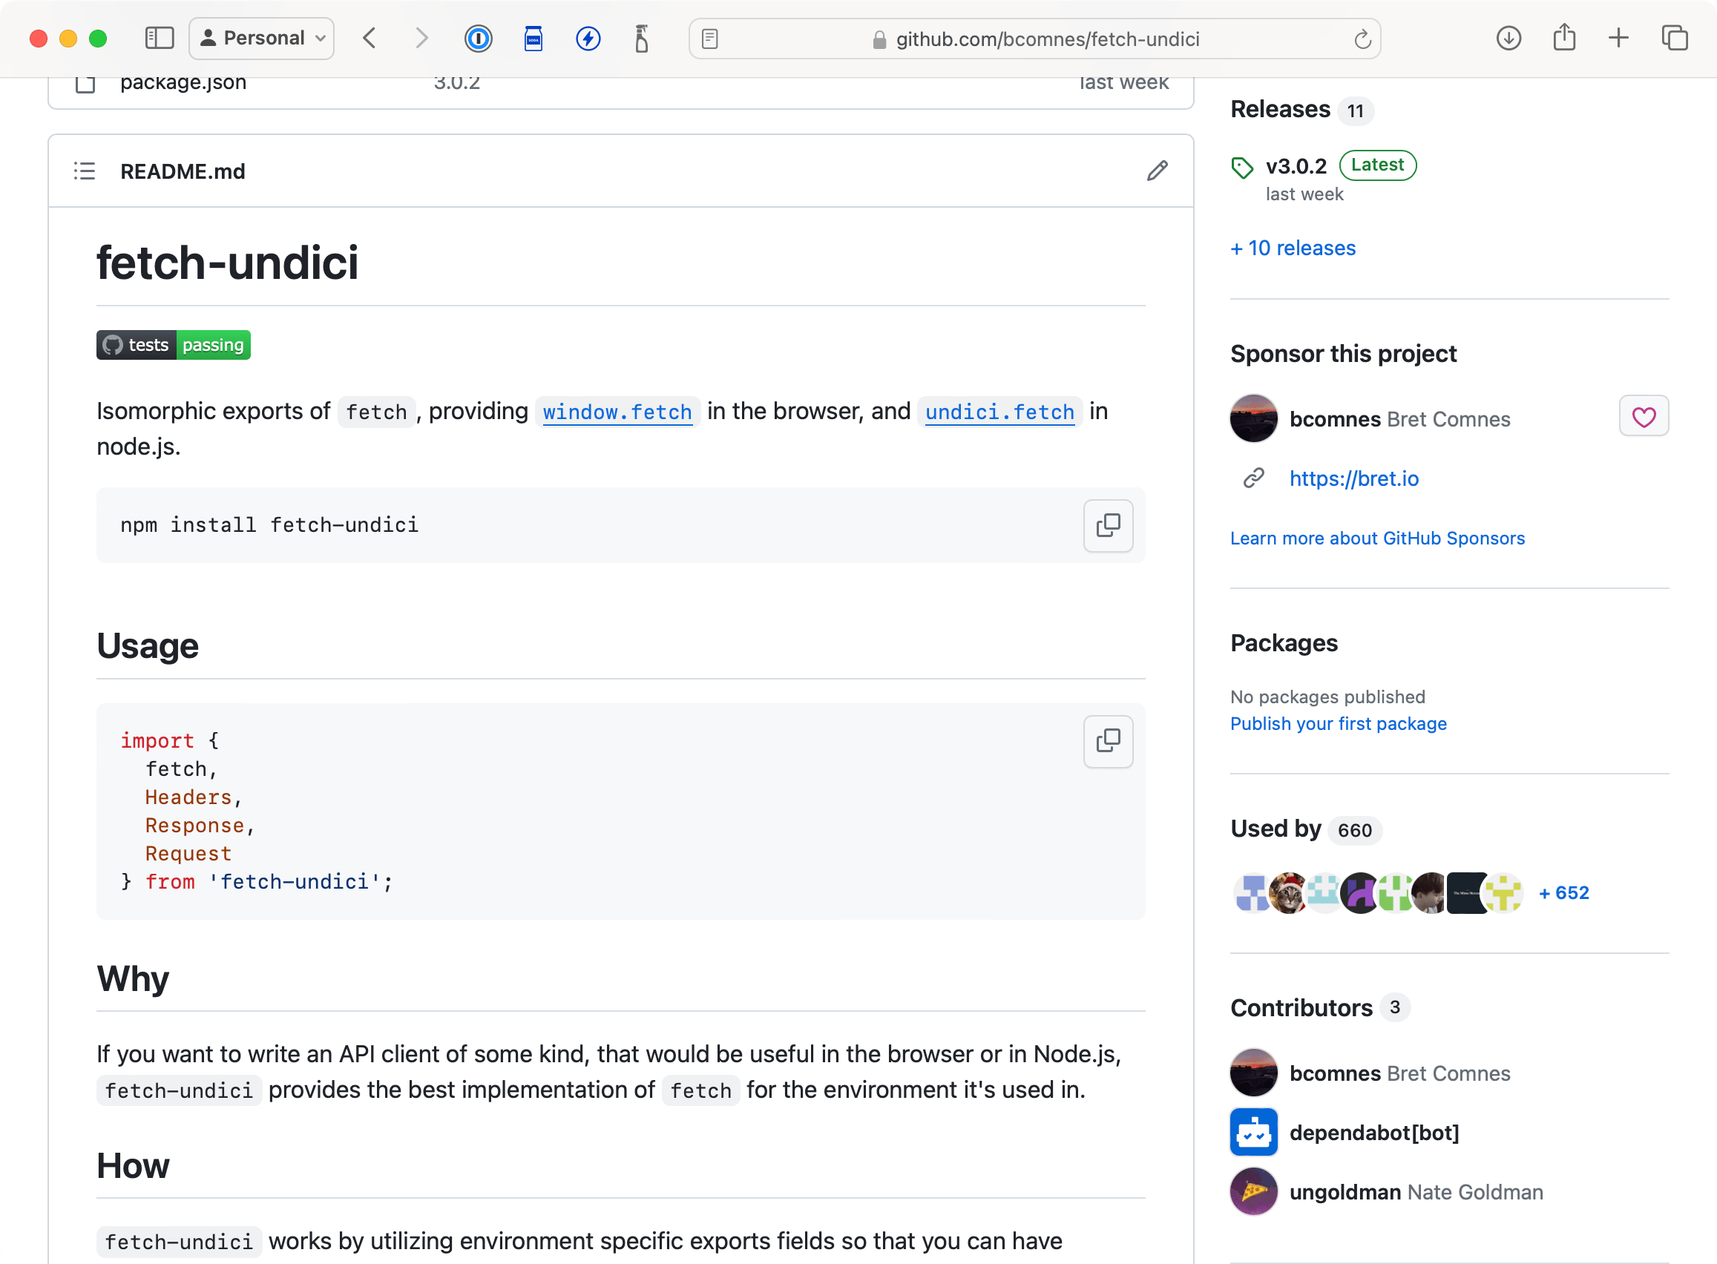Screen dimensions: 1717x1264
Task: Open the Packages section heading
Action: [x=1284, y=643]
